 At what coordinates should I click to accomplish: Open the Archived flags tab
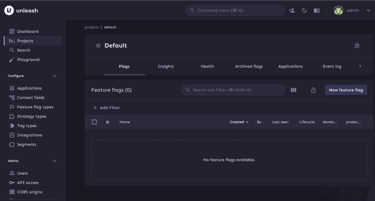(249, 66)
